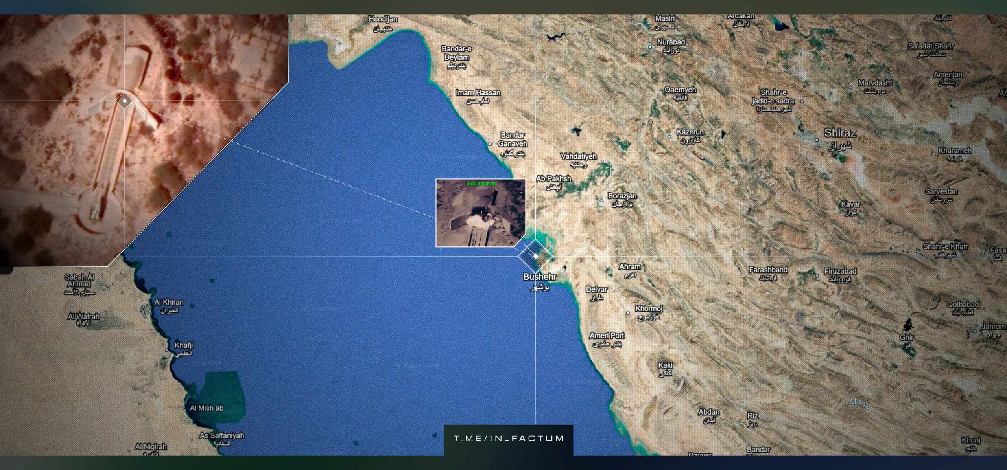Select the Shiraz map label
This screenshot has width=1007, height=470.
[840, 133]
